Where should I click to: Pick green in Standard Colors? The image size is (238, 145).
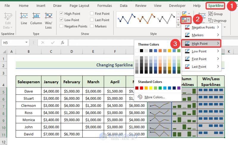pos(160,88)
